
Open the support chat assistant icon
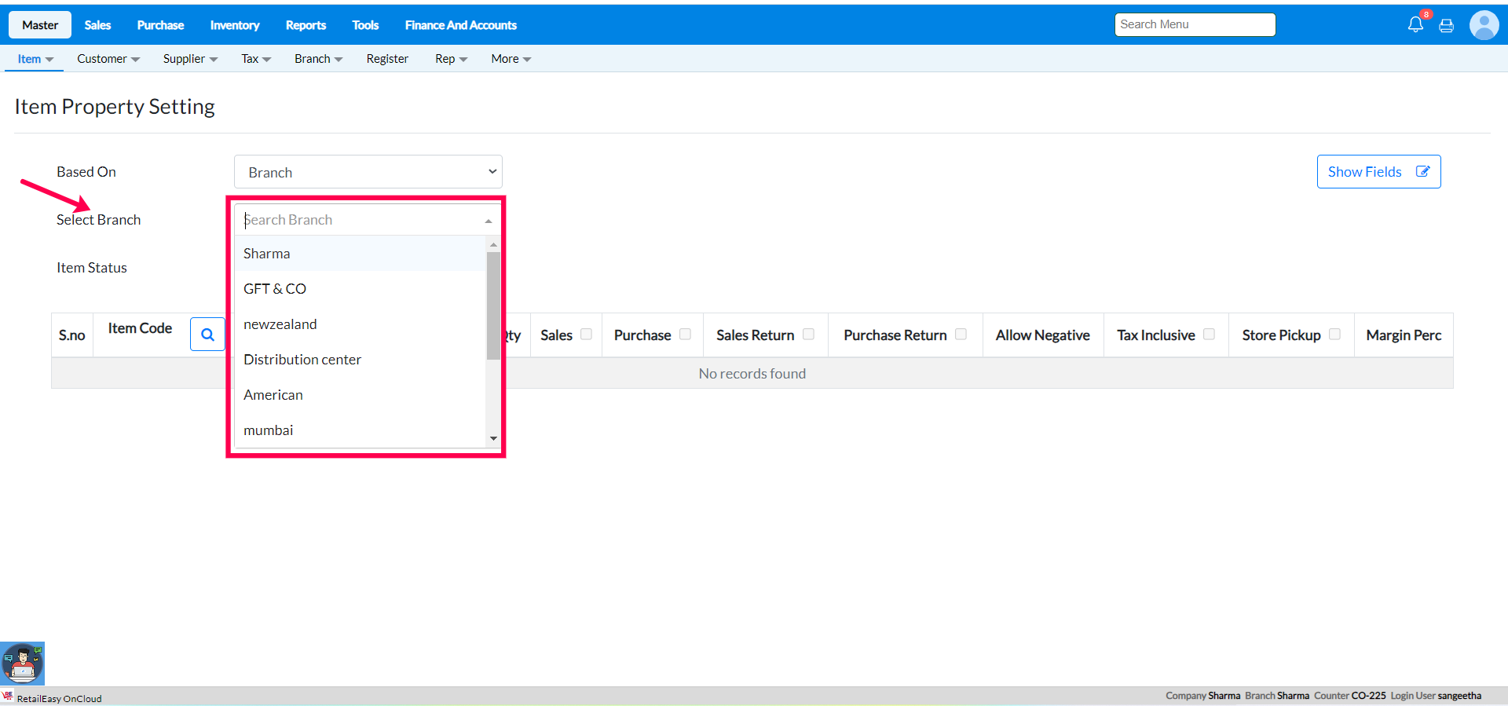click(23, 664)
